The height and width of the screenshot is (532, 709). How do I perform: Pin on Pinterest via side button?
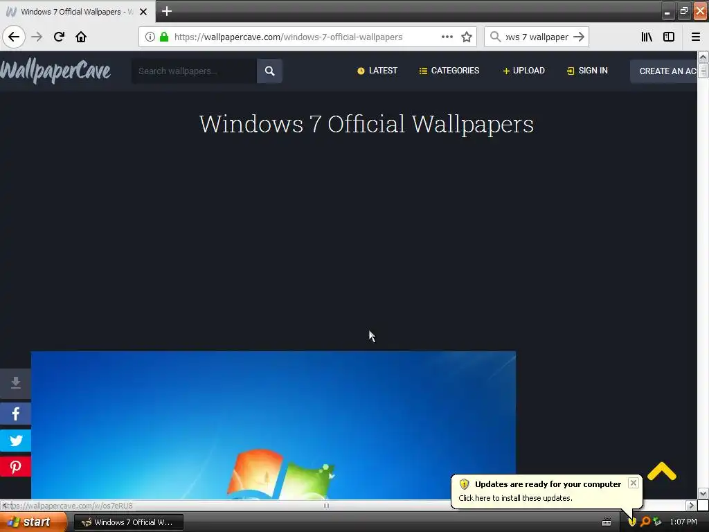point(15,466)
